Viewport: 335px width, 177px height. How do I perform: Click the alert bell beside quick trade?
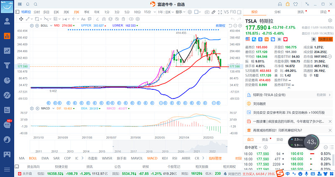(x=314, y=39)
